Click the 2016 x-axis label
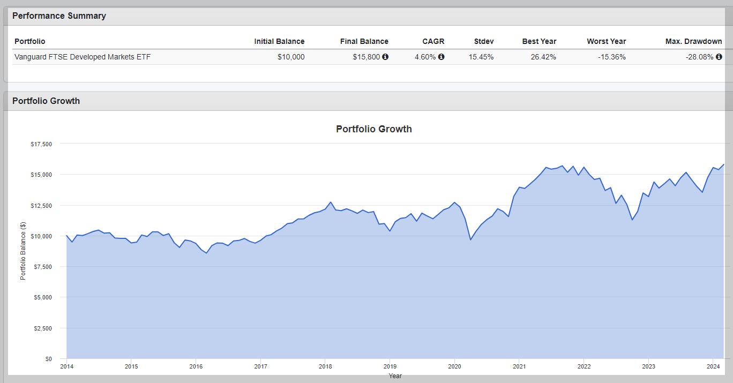 point(196,367)
